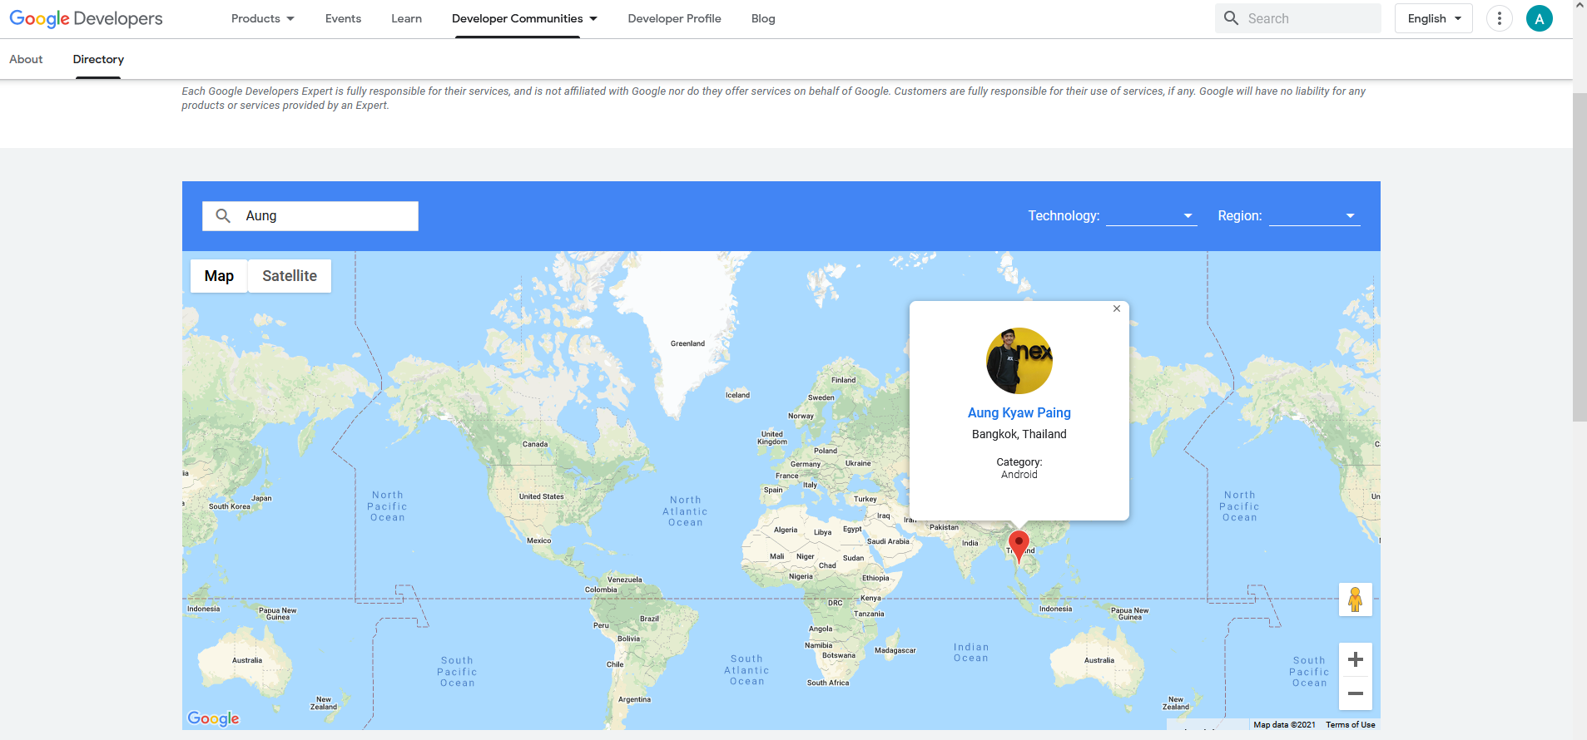The image size is (1587, 740).
Task: Click the Google Developers logo
Action: pos(86,18)
